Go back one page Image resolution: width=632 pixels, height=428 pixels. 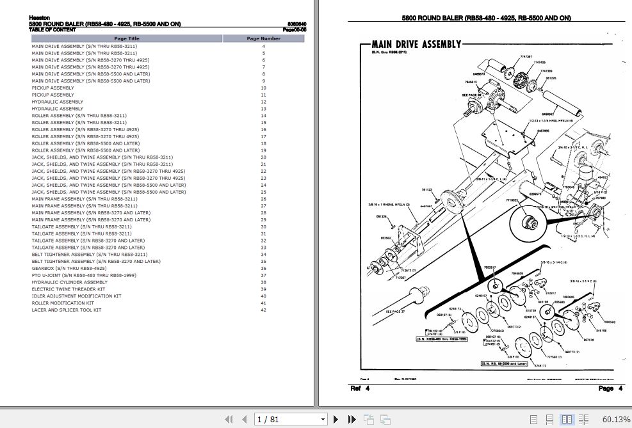tap(244, 419)
